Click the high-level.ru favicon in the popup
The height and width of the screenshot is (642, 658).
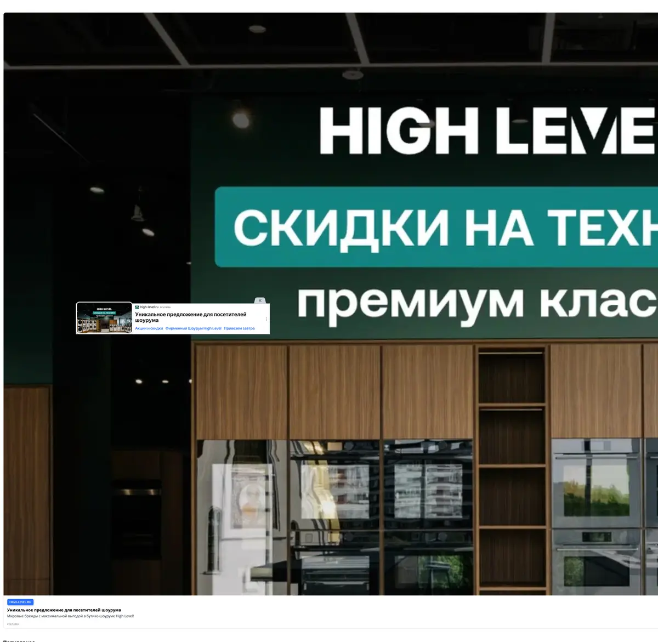click(137, 308)
